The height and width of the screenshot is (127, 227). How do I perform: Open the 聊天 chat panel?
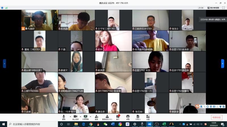[x=118, y=117]
